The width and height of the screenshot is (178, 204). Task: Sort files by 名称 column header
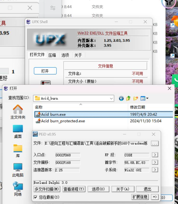coord(80,107)
